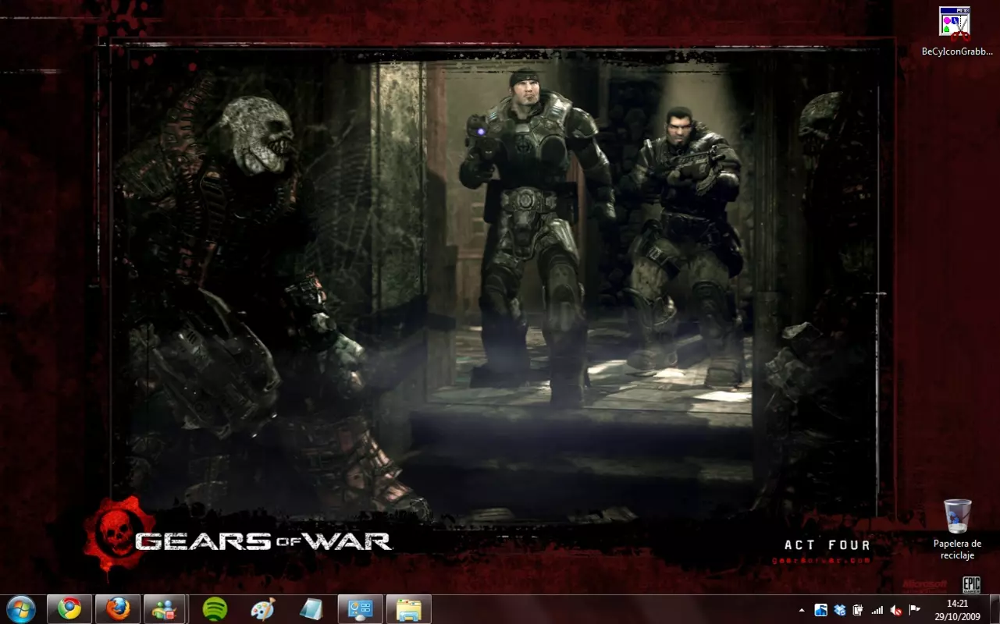Image resolution: width=1000 pixels, height=624 pixels.
Task: Open Mozilla Firefox from the taskbar
Action: (118, 608)
